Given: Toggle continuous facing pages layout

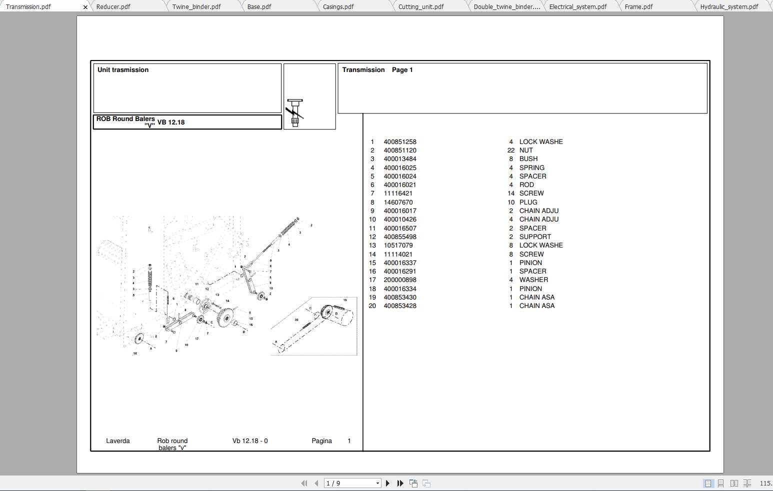Looking at the screenshot, I should [747, 483].
